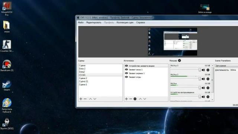The image size is (238, 134).
Task: Open playback device settings gear
Action: pyautogui.click(x=208, y=97)
